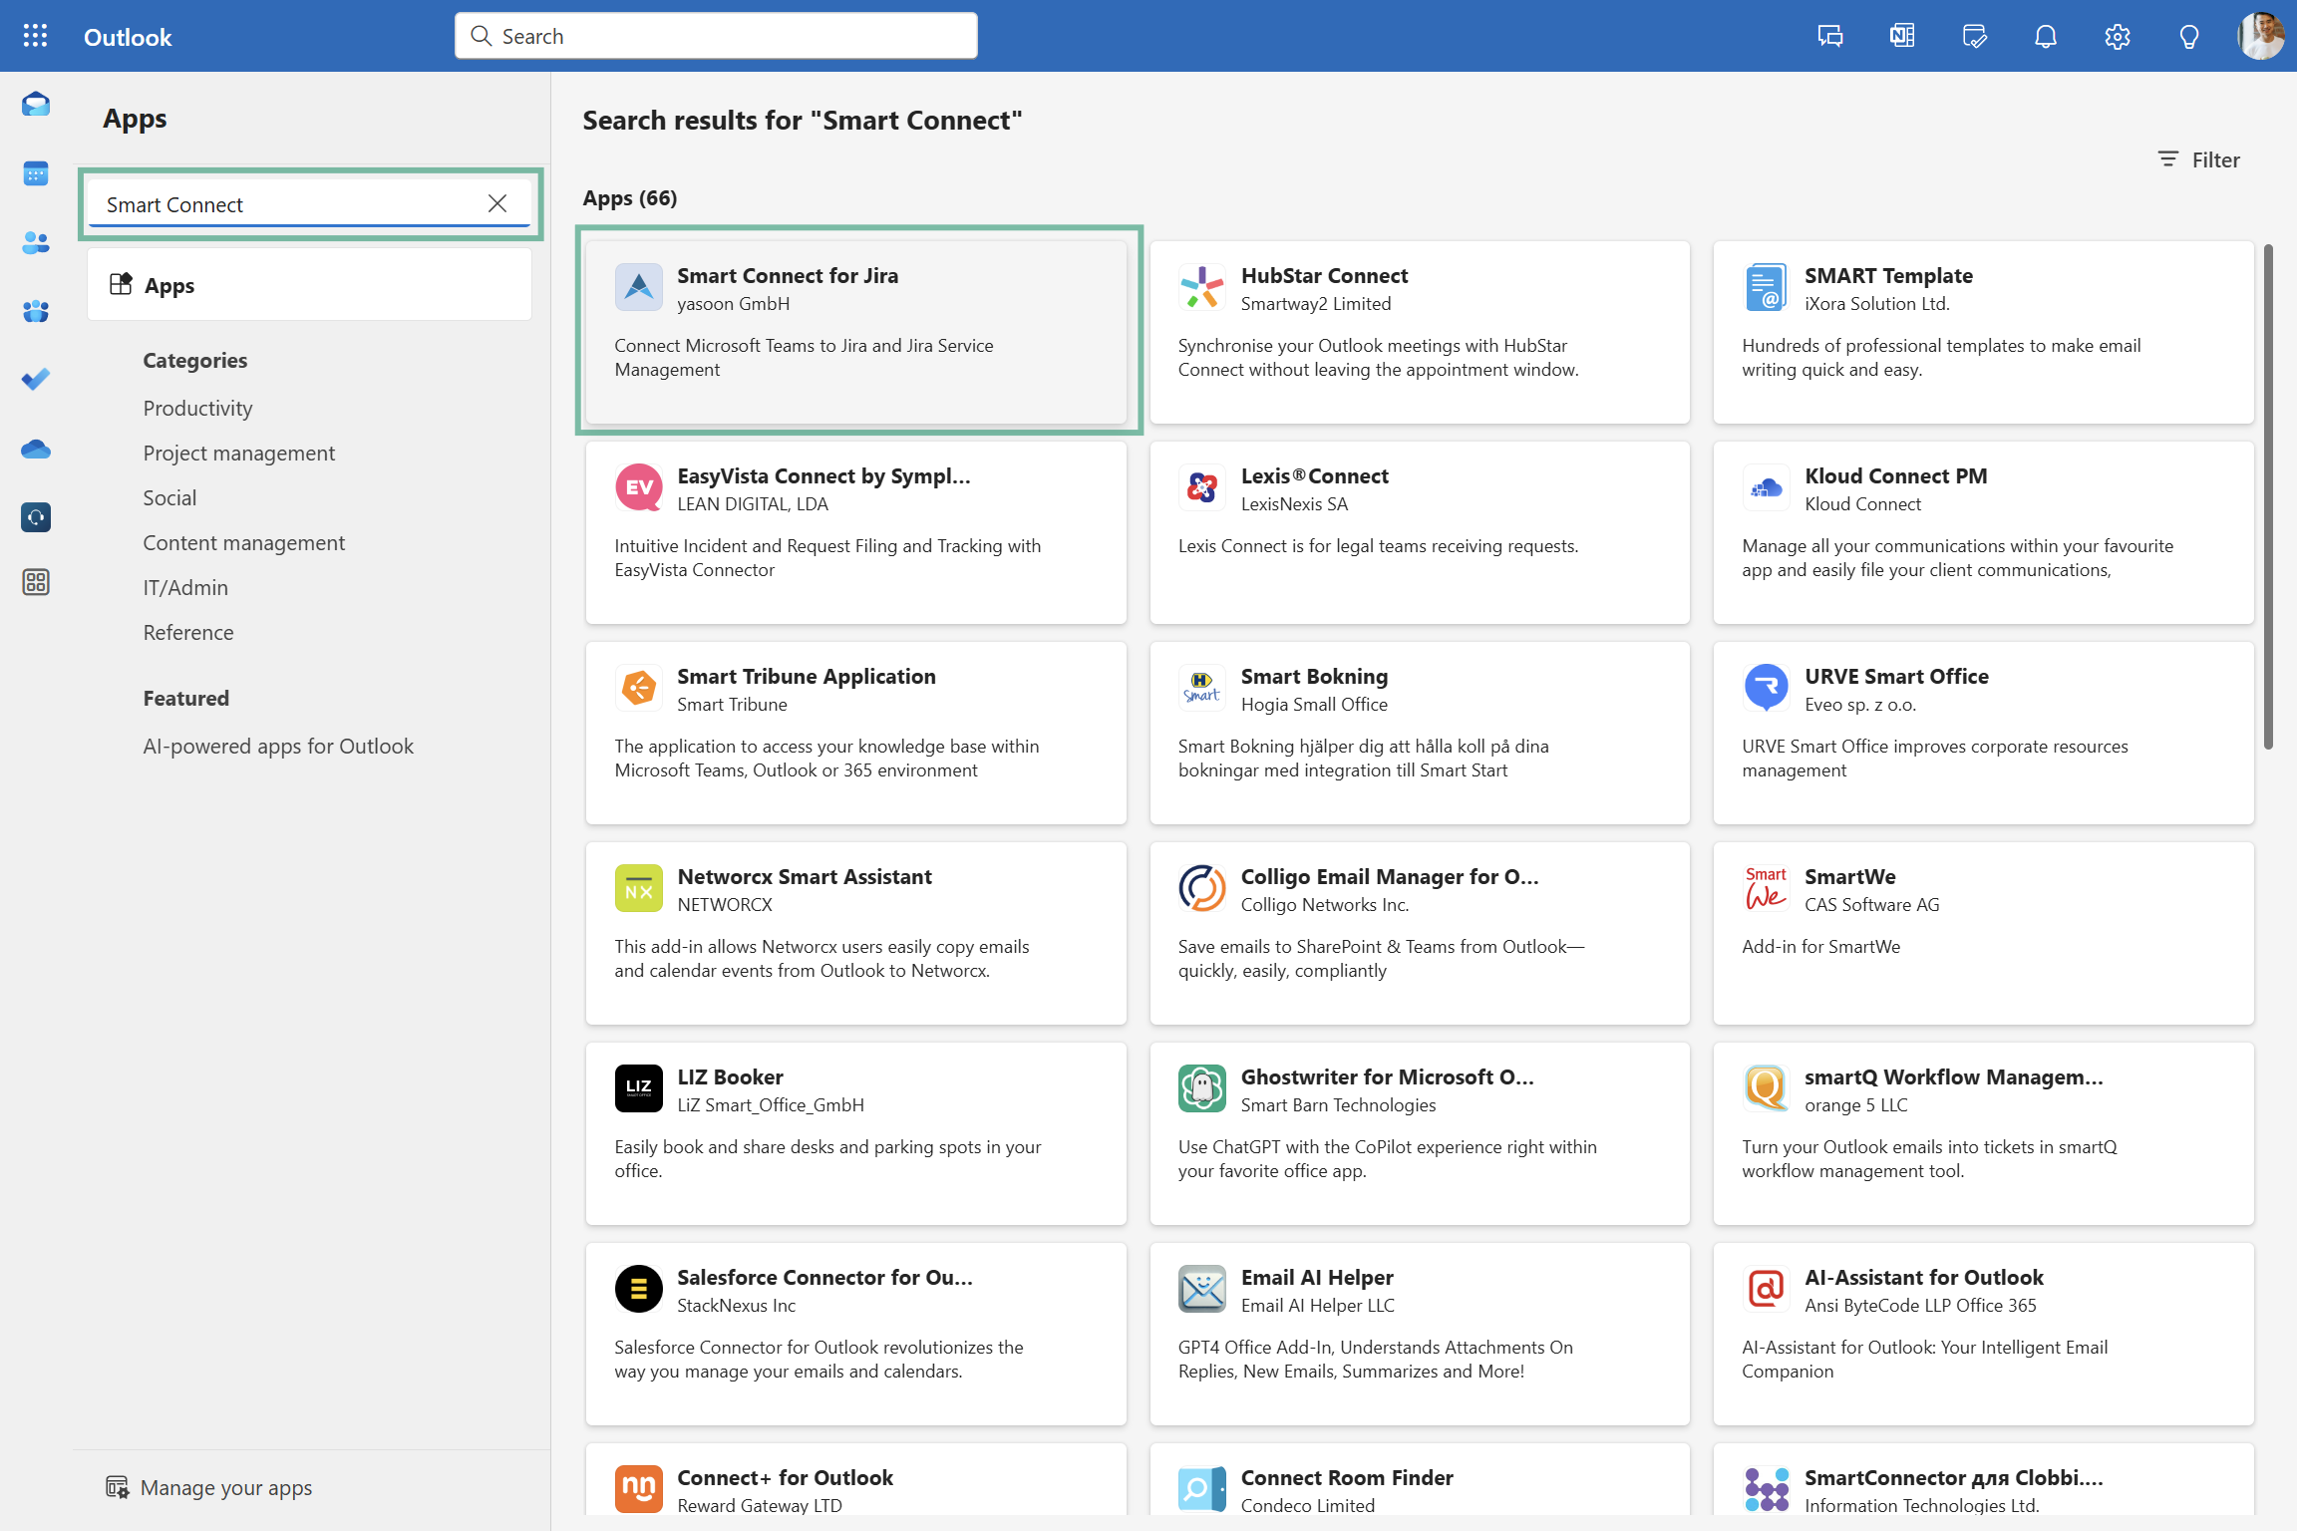The width and height of the screenshot is (2297, 1531).
Task: Open the OneNote feed icon
Action: [x=1901, y=37]
